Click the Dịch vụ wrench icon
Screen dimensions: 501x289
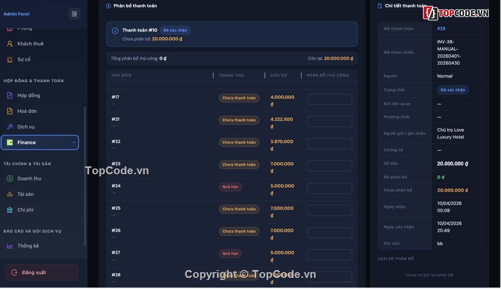(x=10, y=127)
